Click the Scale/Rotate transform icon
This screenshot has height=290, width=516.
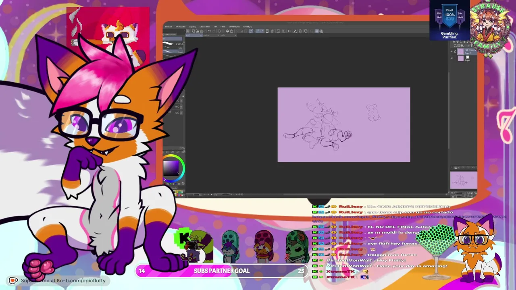231,31
